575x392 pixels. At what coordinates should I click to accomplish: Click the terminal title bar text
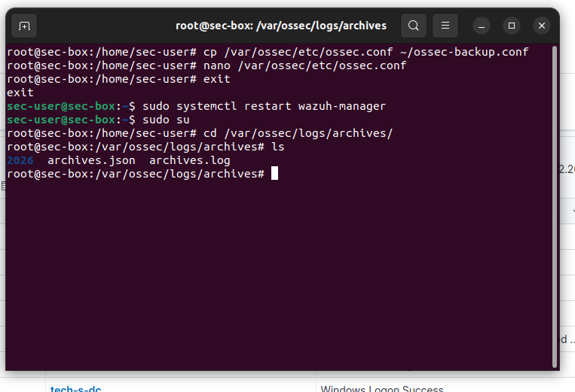click(280, 26)
